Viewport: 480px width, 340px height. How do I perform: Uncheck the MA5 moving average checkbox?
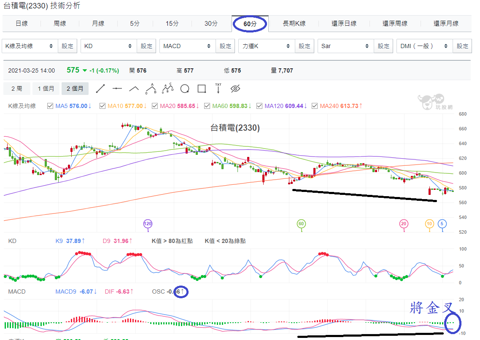tap(50, 106)
